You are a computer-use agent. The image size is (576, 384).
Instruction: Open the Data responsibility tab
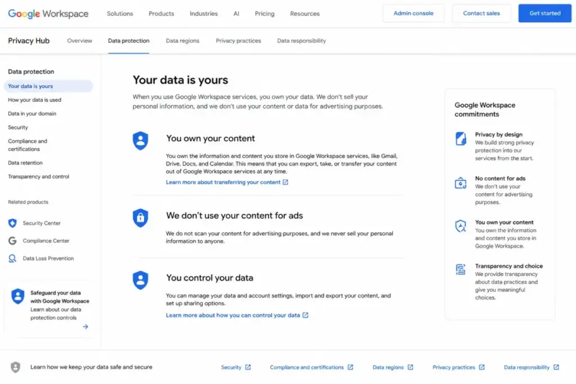tap(301, 40)
